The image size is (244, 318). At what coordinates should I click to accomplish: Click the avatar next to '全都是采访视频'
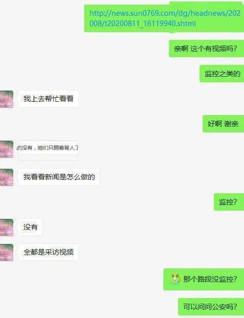[x=7, y=252]
